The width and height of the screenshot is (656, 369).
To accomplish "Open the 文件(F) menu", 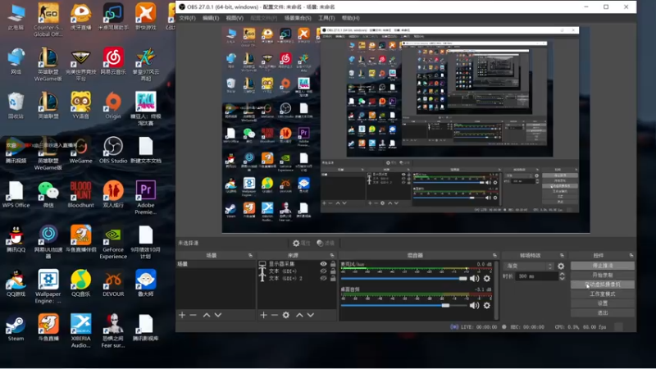I will click(187, 18).
